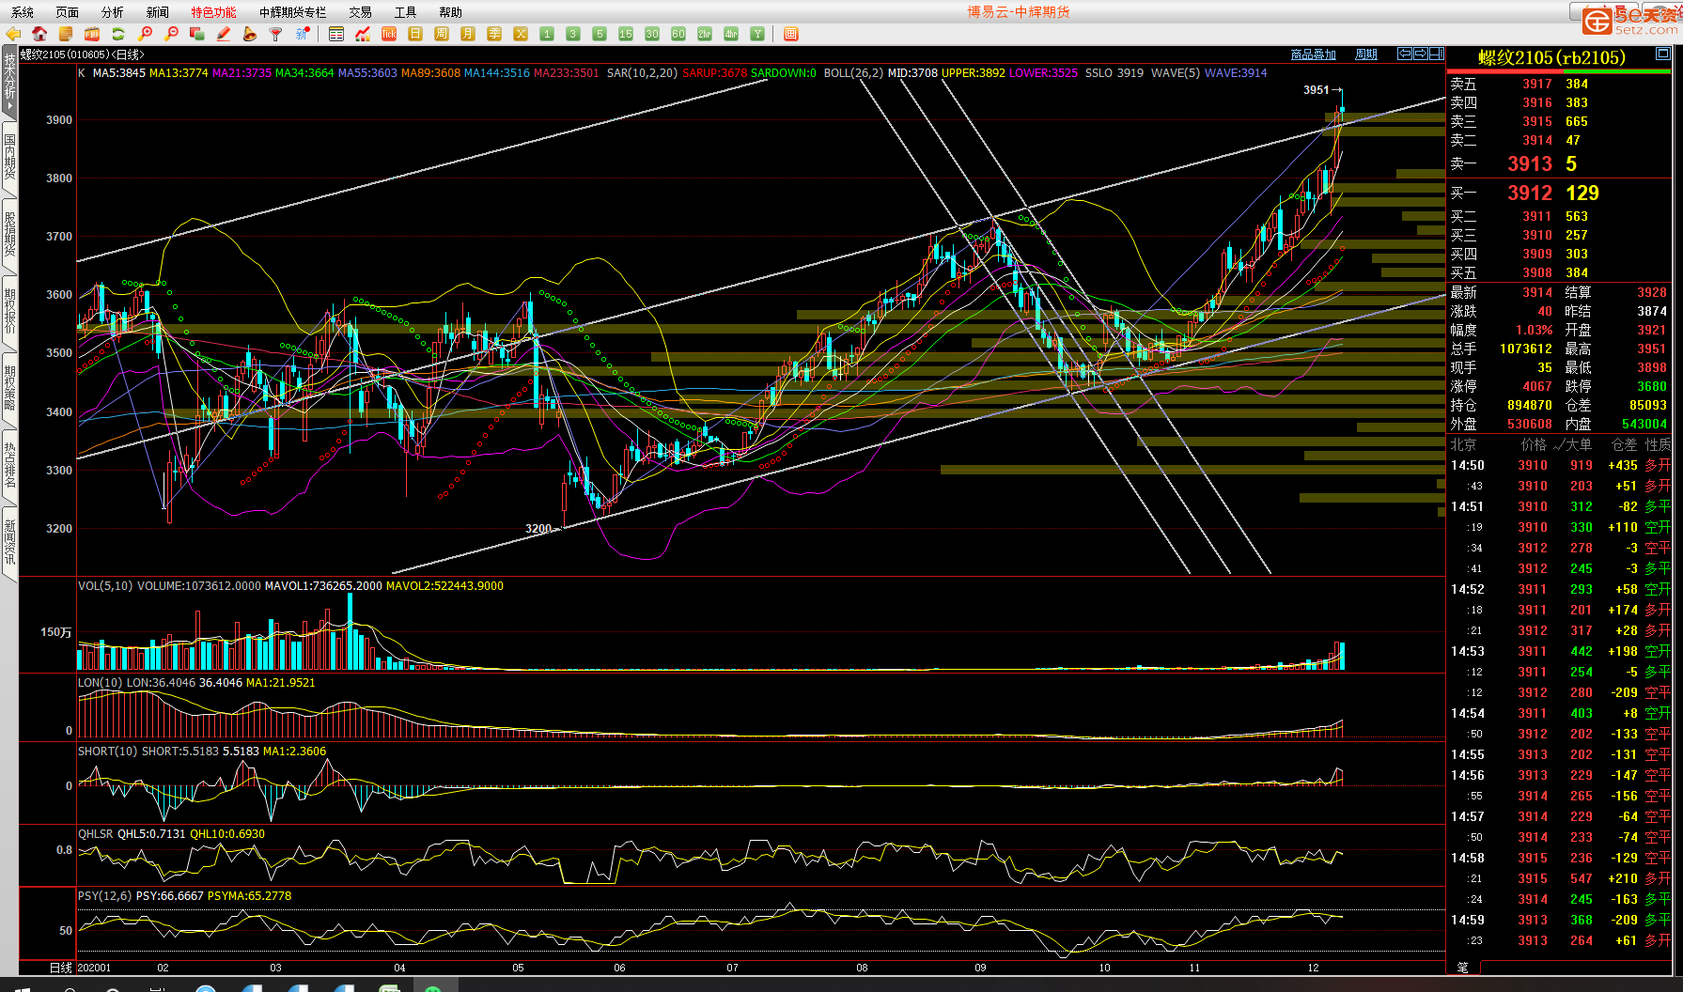This screenshot has height=992, width=1683.
Task: Open the 期权报价 sidebar tab
Action: pos(9,311)
